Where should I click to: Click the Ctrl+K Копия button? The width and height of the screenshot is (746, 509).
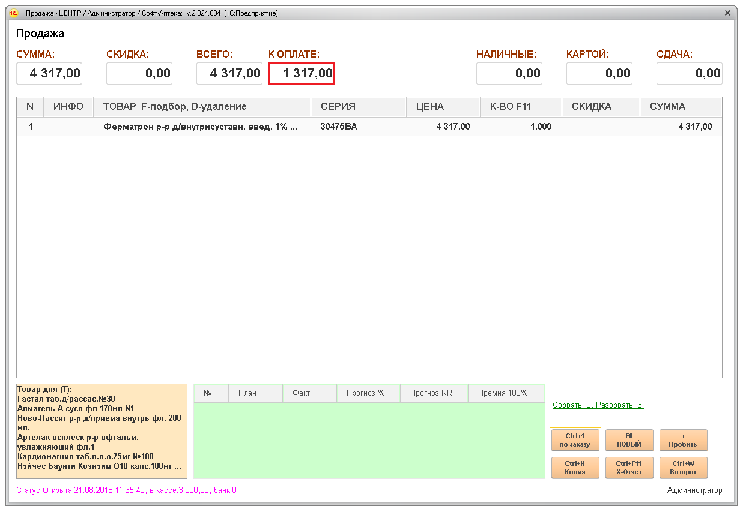[x=575, y=468]
